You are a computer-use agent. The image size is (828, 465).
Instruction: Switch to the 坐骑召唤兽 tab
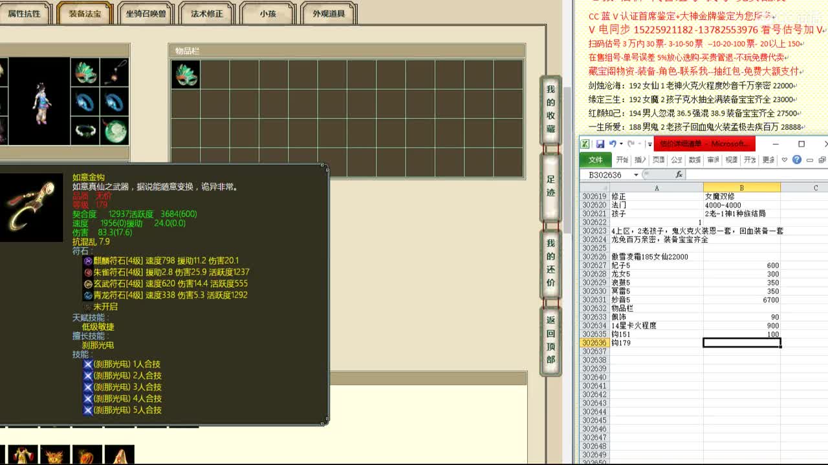click(146, 14)
